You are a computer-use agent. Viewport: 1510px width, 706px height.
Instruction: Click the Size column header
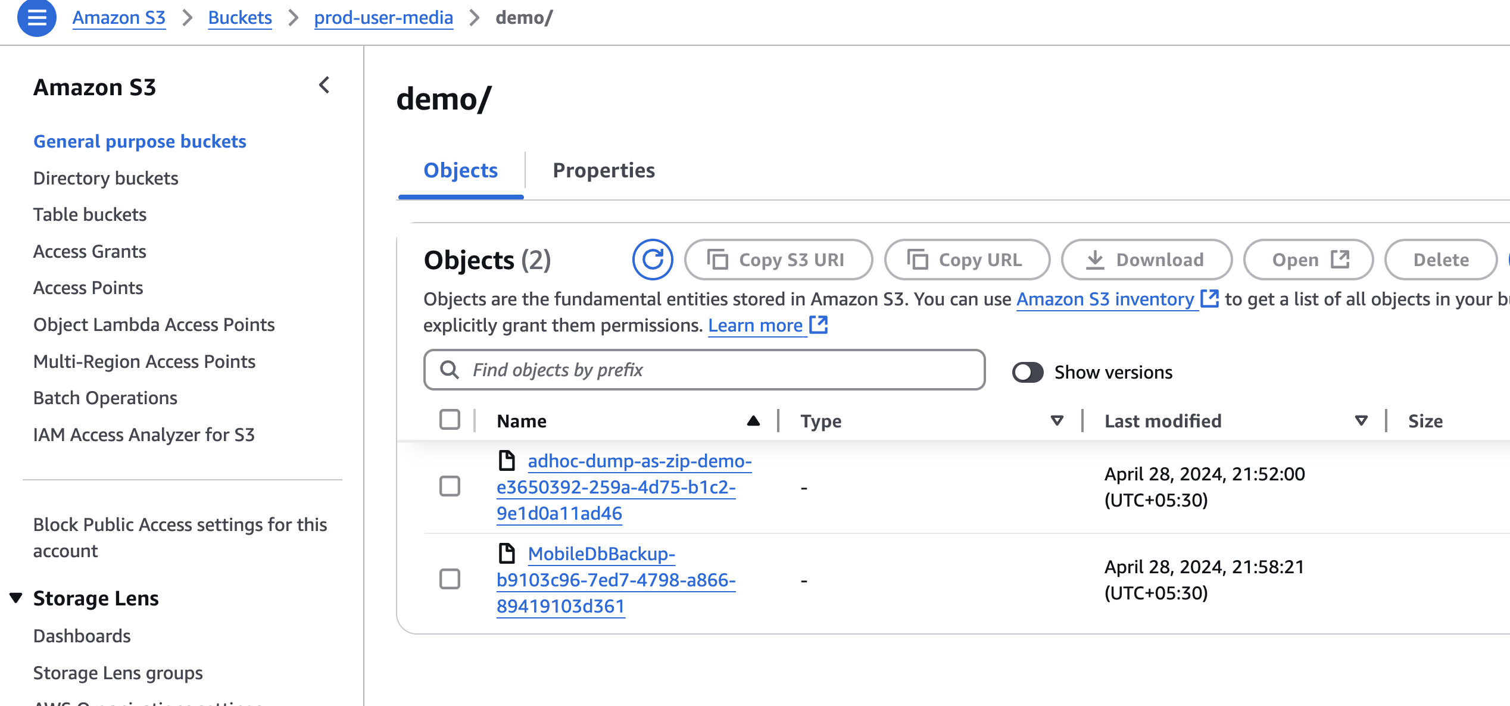click(1425, 421)
